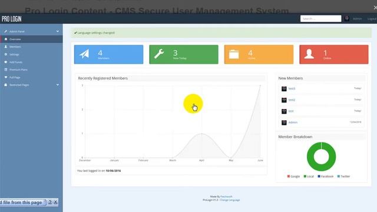Click the 'Language settings changed' message
Viewport: 377px width, 212px height.
pos(96,33)
